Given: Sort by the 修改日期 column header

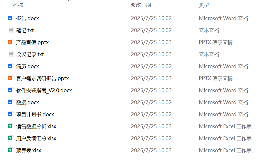Looking at the screenshot, I should (141, 5).
